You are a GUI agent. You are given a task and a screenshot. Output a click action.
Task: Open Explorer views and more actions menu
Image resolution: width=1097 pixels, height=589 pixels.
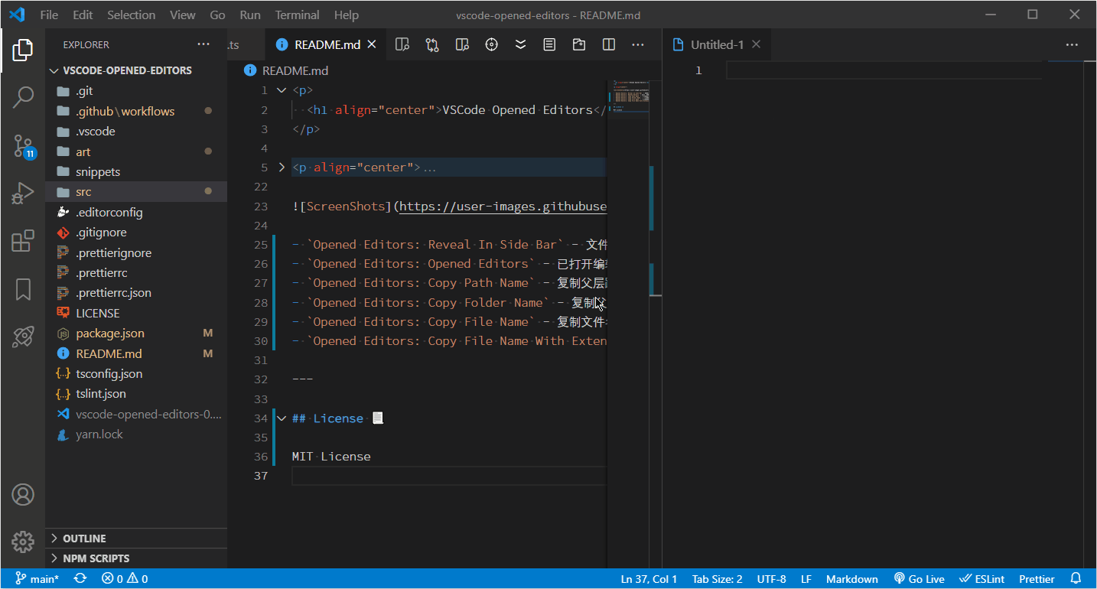(x=203, y=44)
